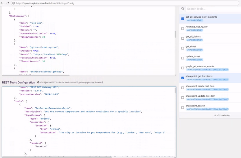
Task: Check the Akumina_Hub_Query tool
Action: click(x=183, y=28)
